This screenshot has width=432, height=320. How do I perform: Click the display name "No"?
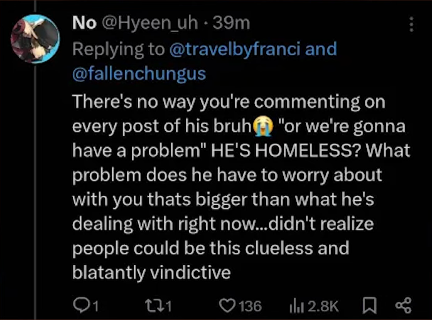[x=84, y=23]
